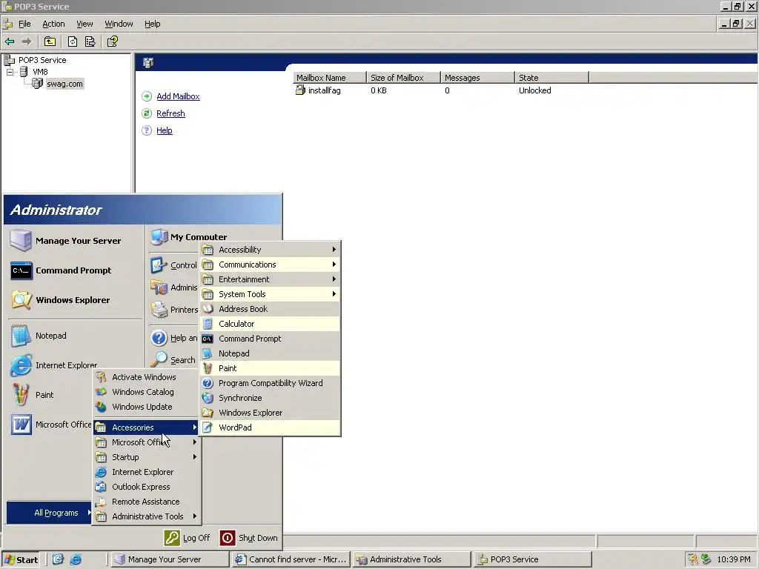Click the Back arrow in POP3 toolbar
This screenshot has width=759, height=569.
(10, 41)
